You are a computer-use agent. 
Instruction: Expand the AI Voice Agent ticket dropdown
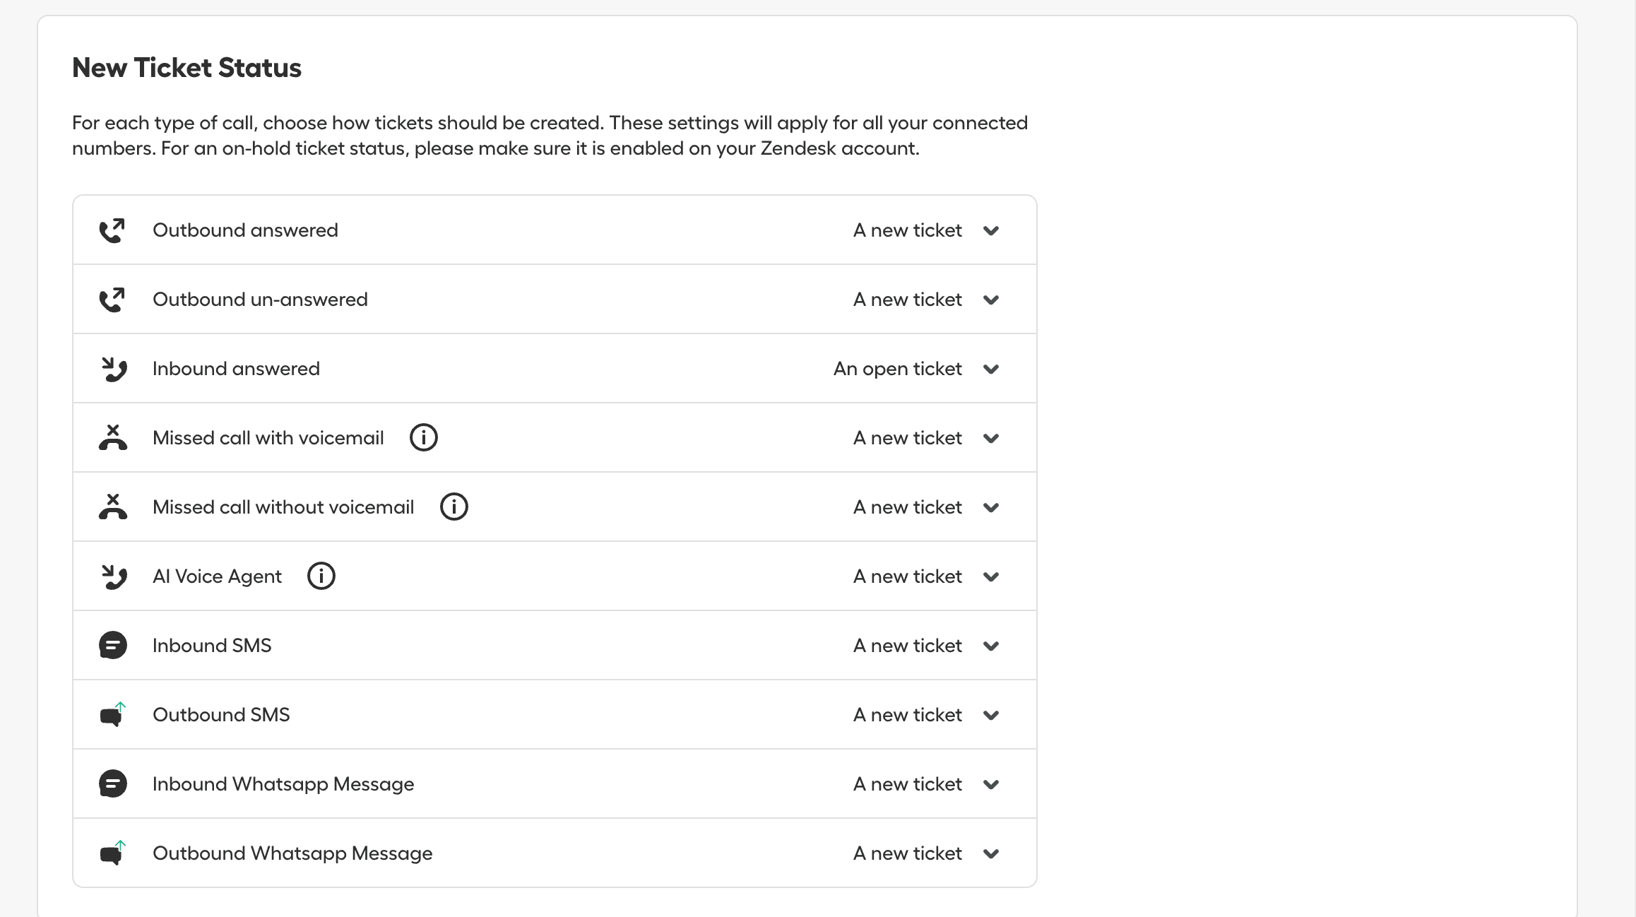click(991, 576)
